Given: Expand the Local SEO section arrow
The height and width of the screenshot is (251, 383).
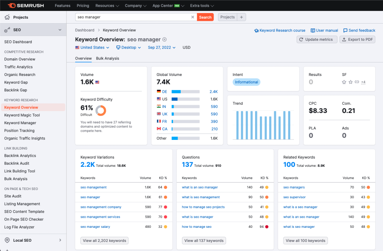Looking at the screenshot, I should [x=60, y=240].
